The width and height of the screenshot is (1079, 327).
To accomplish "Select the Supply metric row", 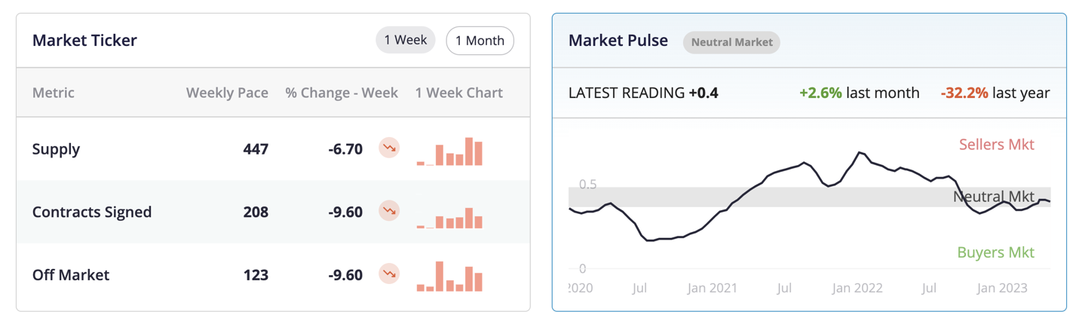I will 273,148.
